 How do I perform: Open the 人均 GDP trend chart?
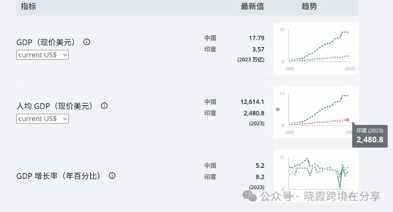(316, 112)
